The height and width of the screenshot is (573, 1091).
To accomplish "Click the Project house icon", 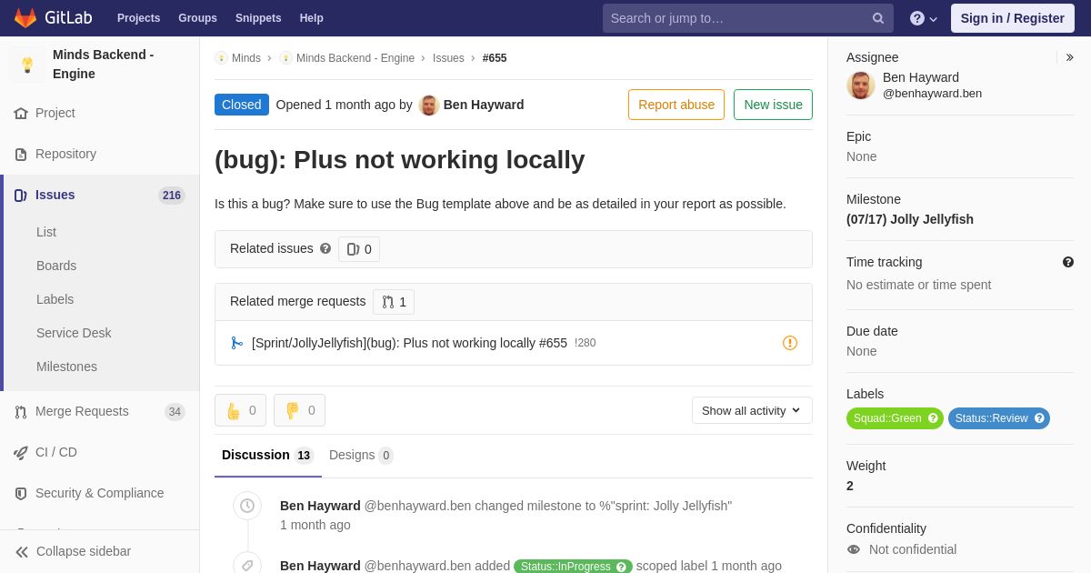I will [21, 114].
